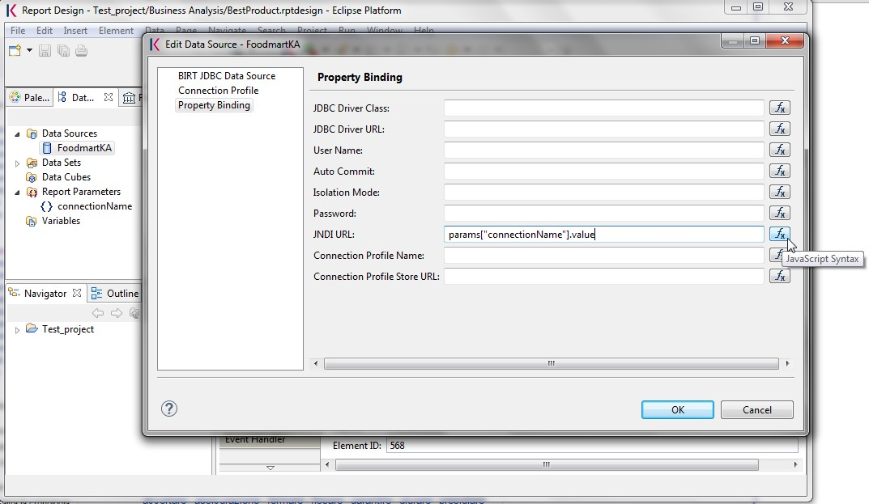Open expression builder for User Name
Image resolution: width=869 pixels, height=504 pixels.
click(x=780, y=150)
